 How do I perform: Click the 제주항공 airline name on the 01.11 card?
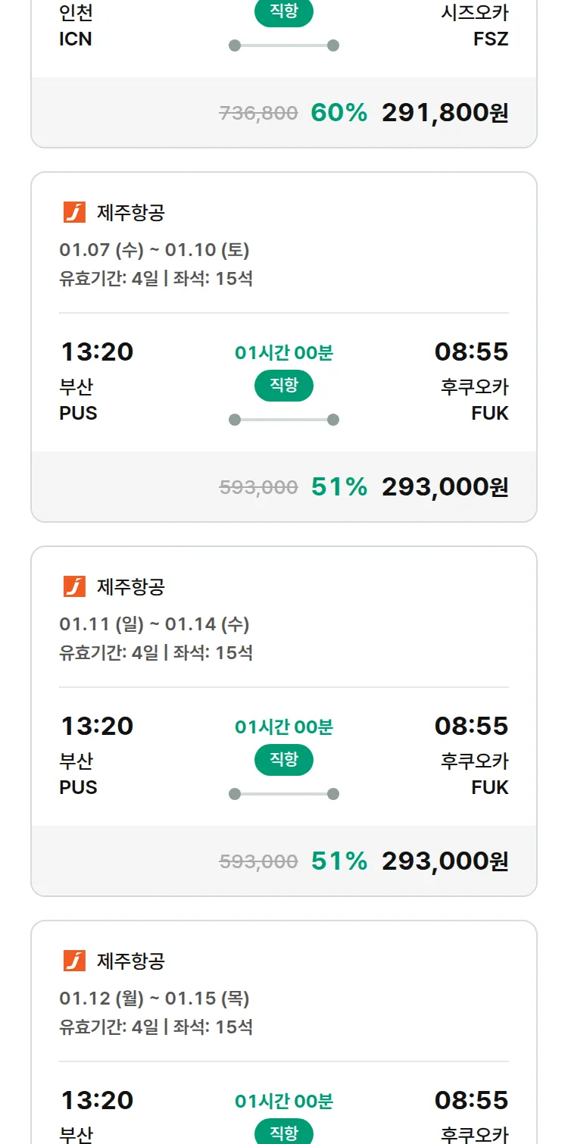[131, 587]
